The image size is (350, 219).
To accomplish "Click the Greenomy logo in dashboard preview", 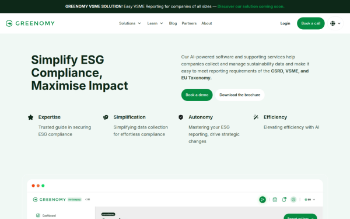I will pyautogui.click(x=50, y=199).
